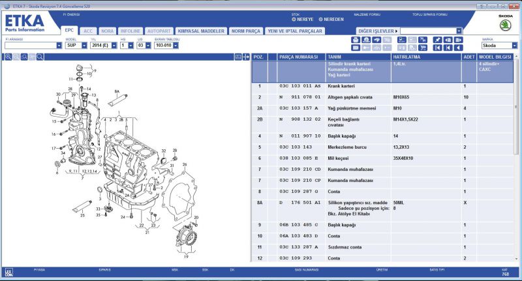Select the Keçeli bağlantı cıvatası row
The image size is (522, 281).
tap(382, 122)
